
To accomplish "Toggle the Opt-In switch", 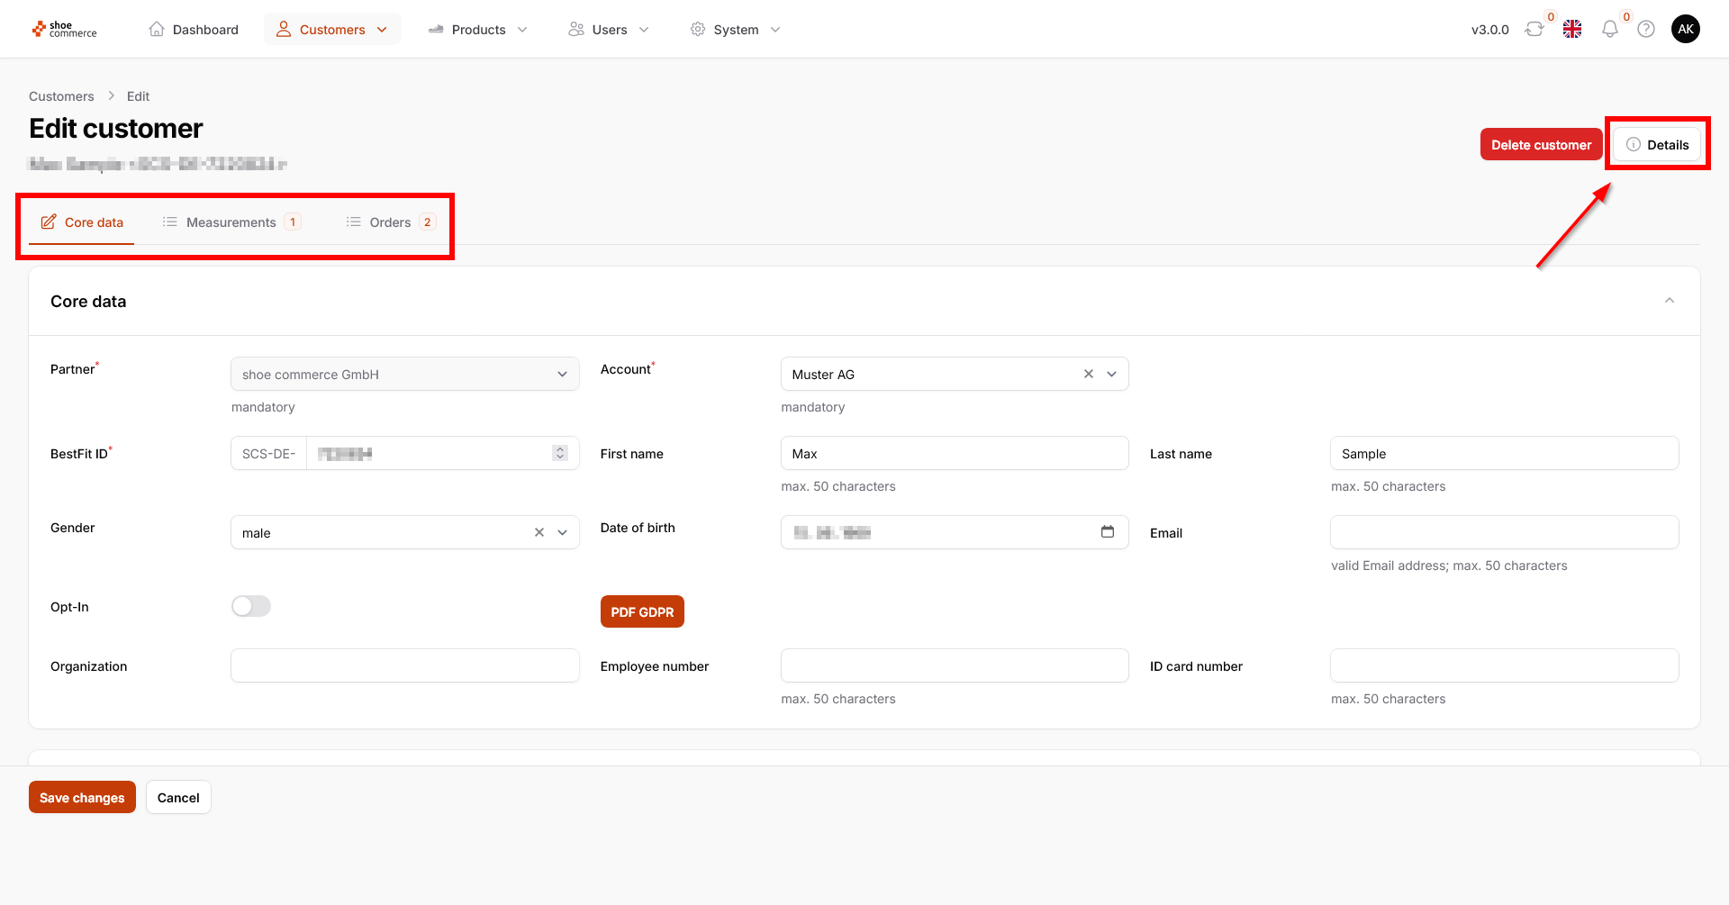I will [251, 607].
